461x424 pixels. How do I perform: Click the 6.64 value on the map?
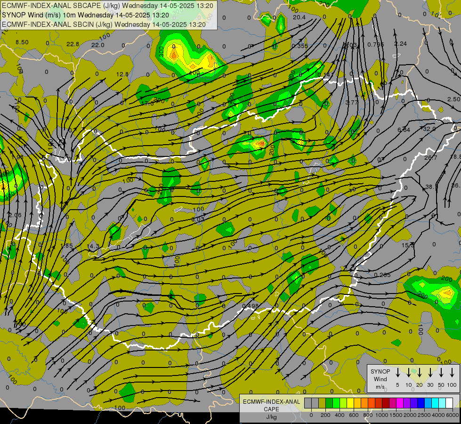404,130
